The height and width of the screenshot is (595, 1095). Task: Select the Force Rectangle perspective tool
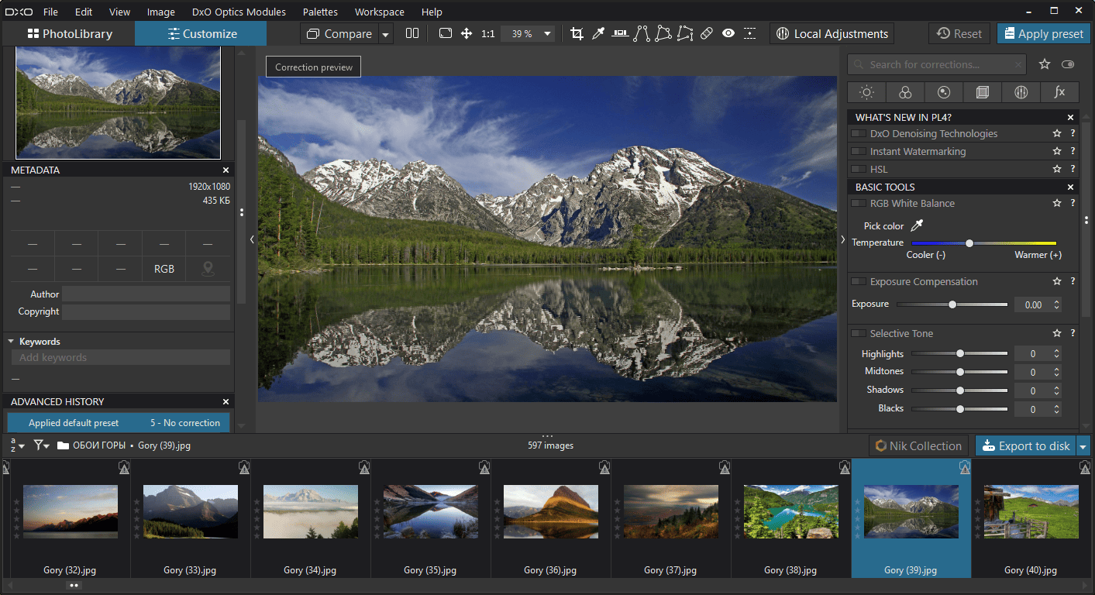click(x=663, y=34)
